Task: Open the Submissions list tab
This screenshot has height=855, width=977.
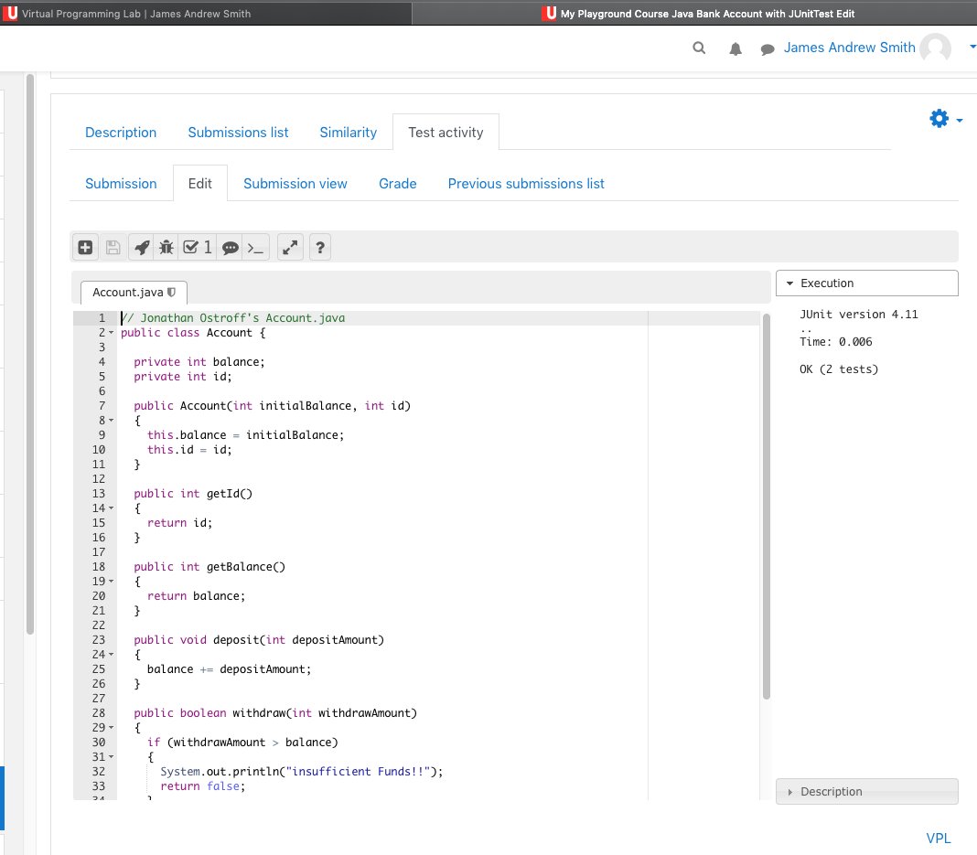Action: pos(238,132)
